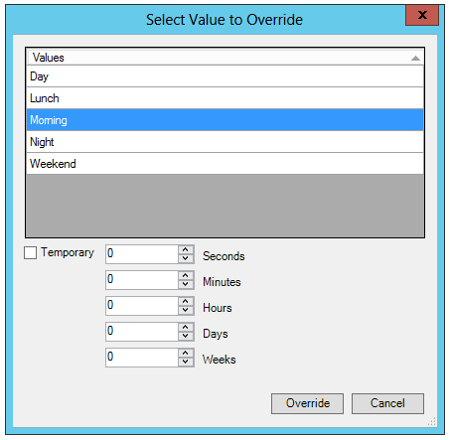Pick the Weekend value row
Screen dimensions: 450x440
(x=225, y=164)
